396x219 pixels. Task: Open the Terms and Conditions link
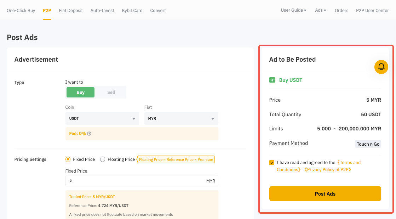348,163
